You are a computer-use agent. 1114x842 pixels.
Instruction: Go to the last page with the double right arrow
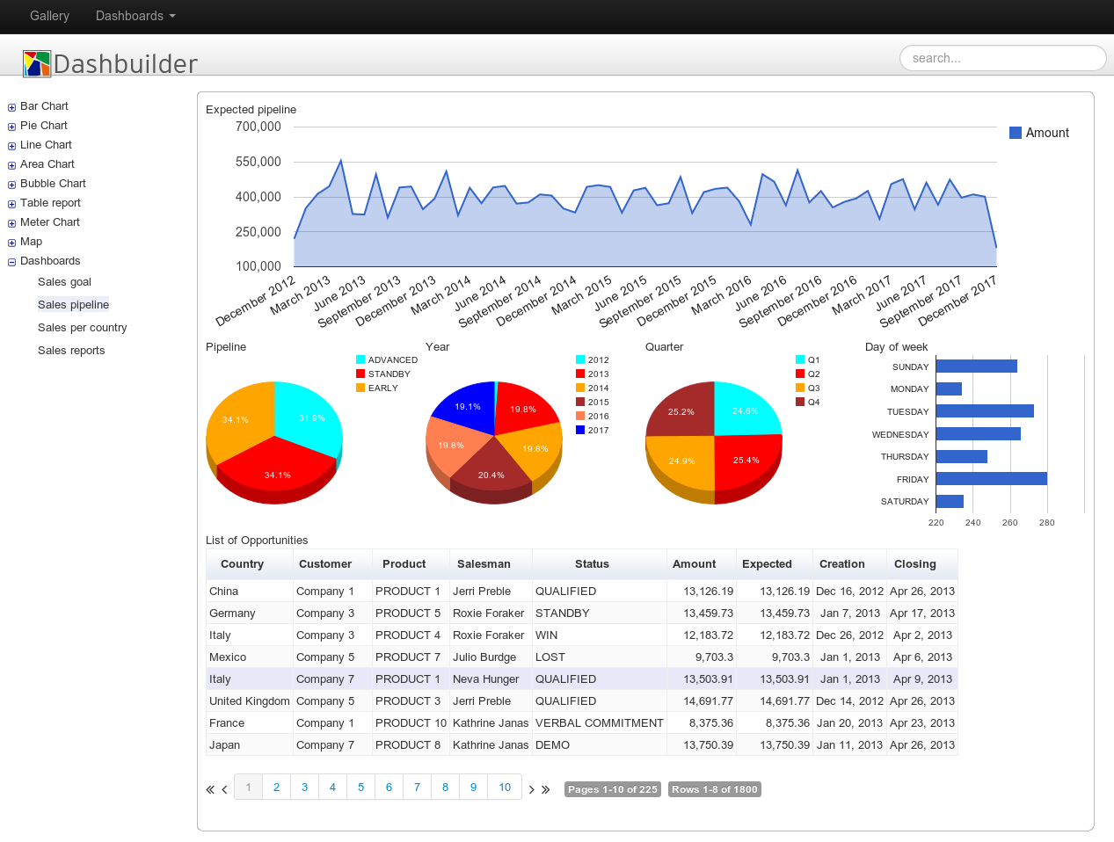pos(546,789)
